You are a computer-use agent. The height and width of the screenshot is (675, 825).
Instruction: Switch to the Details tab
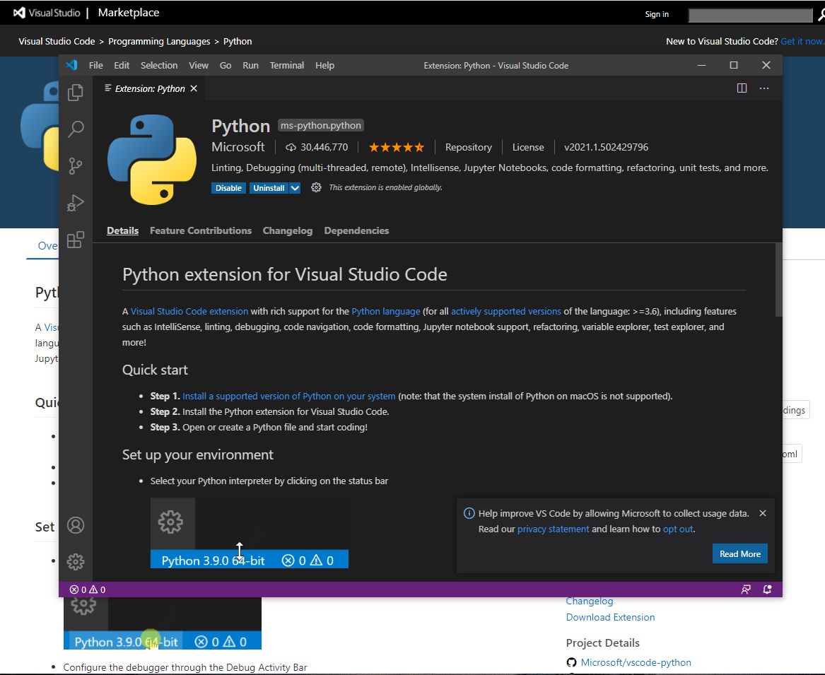[122, 230]
